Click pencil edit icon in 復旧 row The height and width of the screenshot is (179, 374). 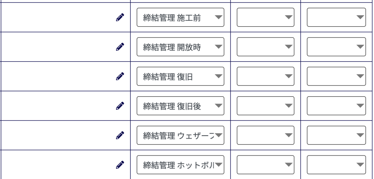pos(120,77)
